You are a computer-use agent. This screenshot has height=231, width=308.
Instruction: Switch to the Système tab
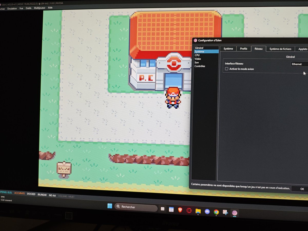click(228, 49)
